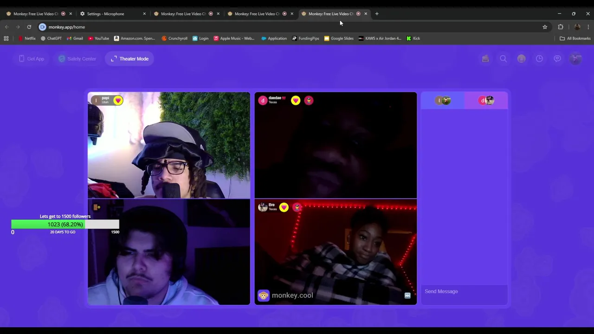Open the Application bookmark
Image resolution: width=594 pixels, height=334 pixels.
pyautogui.click(x=274, y=39)
